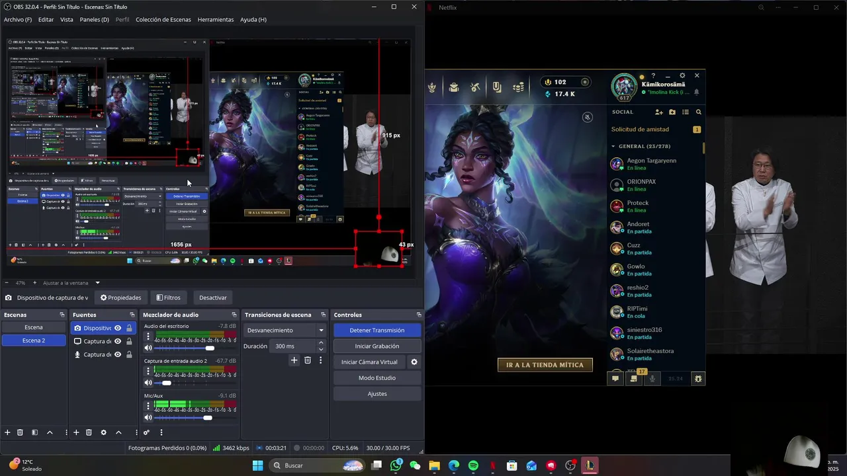This screenshot has width=847, height=476.
Task: Open Colección de Escenas menu
Action: click(x=163, y=19)
